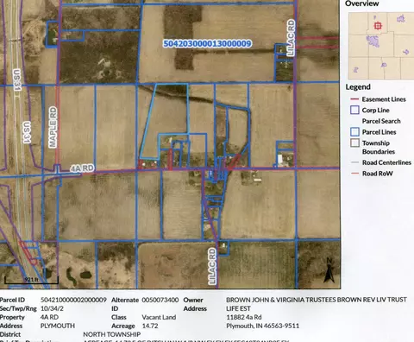Click the Alternate ID value 0050073400
Viewport: 414px width, 342px height.
[x=160, y=300]
